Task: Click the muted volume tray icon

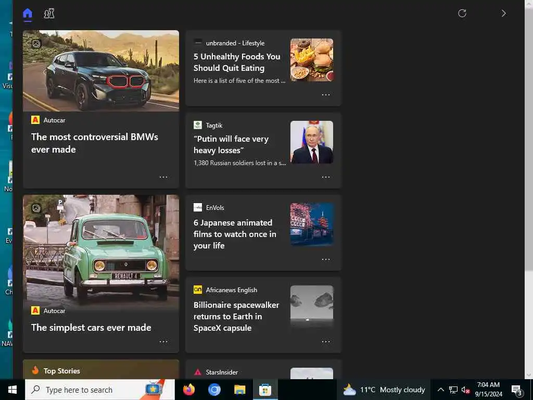Action: tap(466, 390)
